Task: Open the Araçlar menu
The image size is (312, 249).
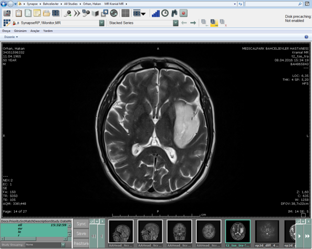Action: pyautogui.click(x=35, y=31)
